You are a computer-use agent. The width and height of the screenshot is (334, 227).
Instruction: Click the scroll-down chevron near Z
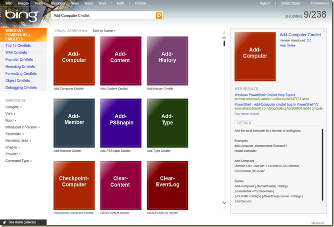pyautogui.click(x=224, y=202)
